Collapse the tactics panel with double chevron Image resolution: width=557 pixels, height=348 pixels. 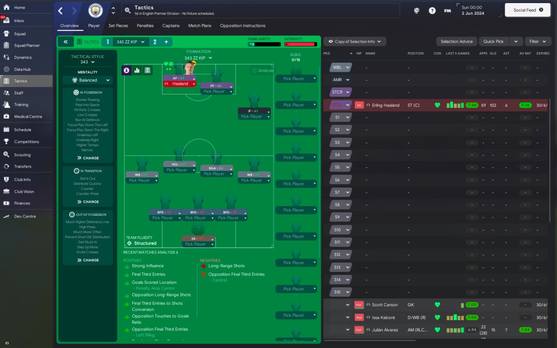65,42
